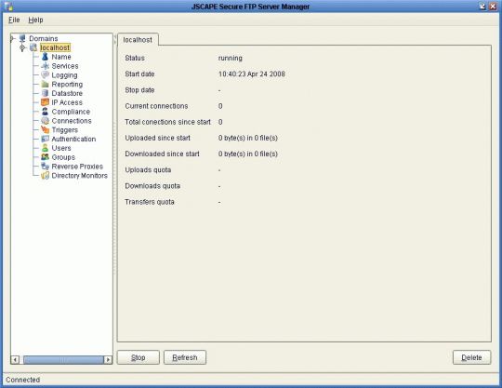Open the IP Access node
502x388 pixels.
click(x=67, y=102)
